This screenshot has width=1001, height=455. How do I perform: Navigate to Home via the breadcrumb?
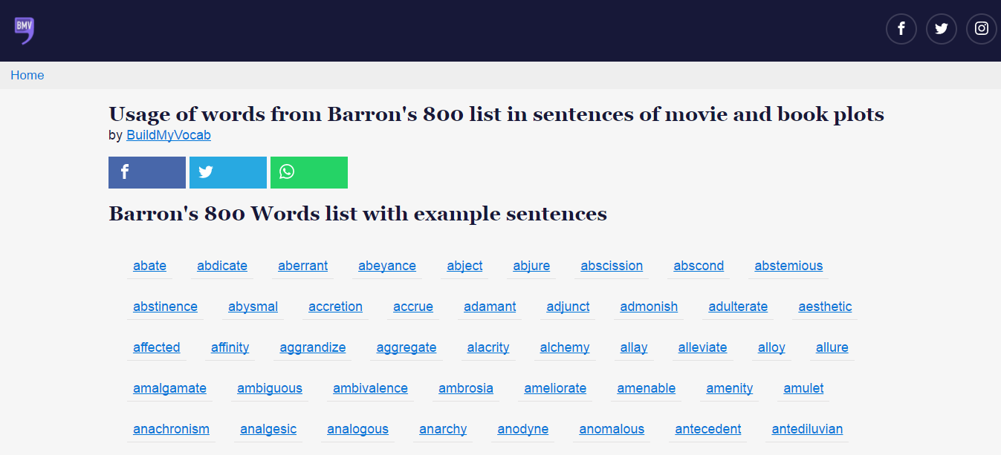(x=27, y=75)
